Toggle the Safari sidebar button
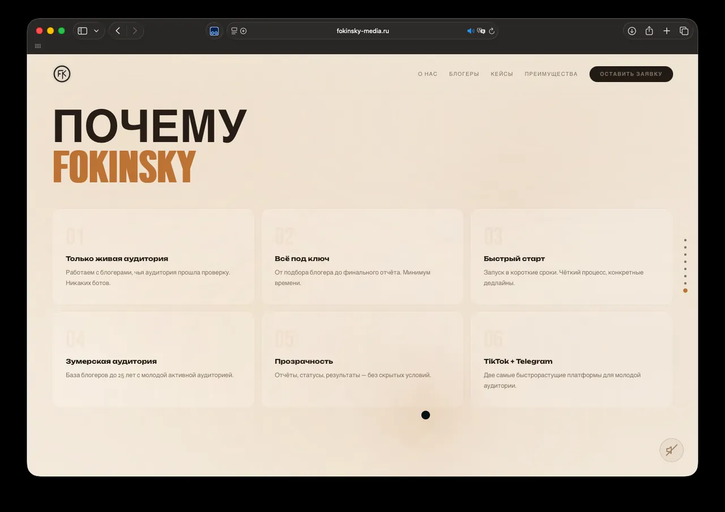Screen dimensions: 725x512 pyautogui.click(x=83, y=31)
